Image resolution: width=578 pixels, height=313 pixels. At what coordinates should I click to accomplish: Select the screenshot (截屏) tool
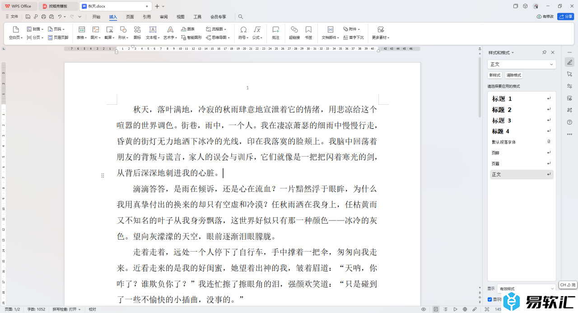coord(109,33)
